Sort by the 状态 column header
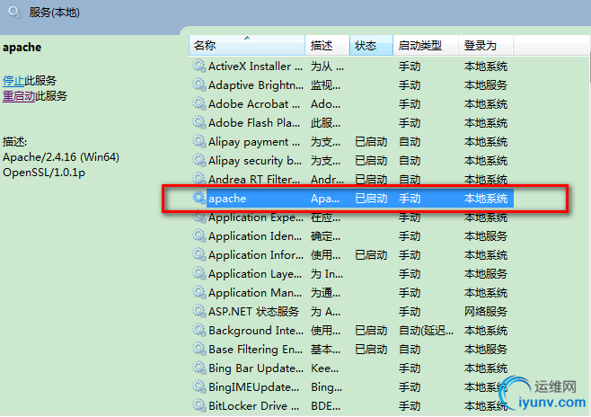Viewport: 591px width, 417px height. (371, 46)
